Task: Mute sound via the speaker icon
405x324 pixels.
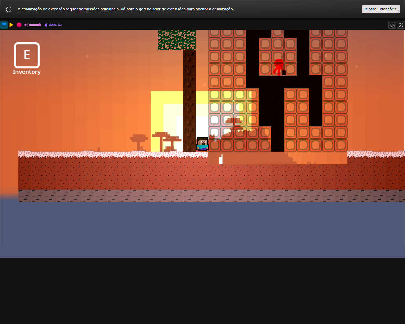Action: click(x=26, y=25)
